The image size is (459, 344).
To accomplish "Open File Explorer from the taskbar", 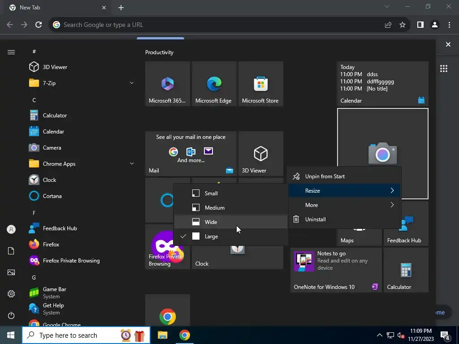I will (x=162, y=335).
